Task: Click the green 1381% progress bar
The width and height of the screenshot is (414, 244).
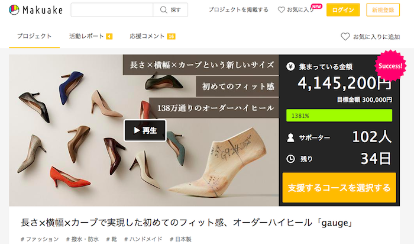Action: coord(339,115)
